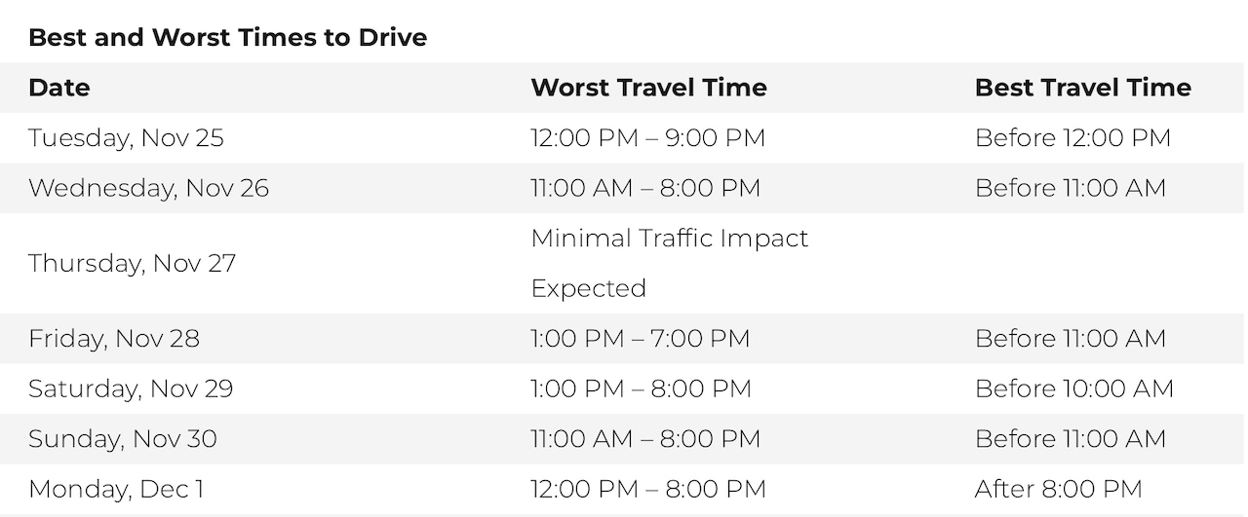This screenshot has height=517, width=1248.
Task: Click the 12:00 PM – 9:00 PM cell
Action: tap(647, 138)
